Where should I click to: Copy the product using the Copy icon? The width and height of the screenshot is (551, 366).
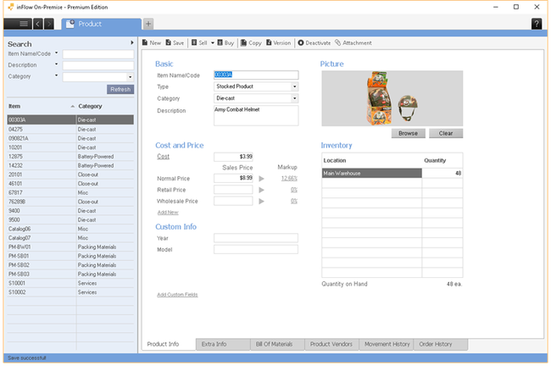pos(243,42)
